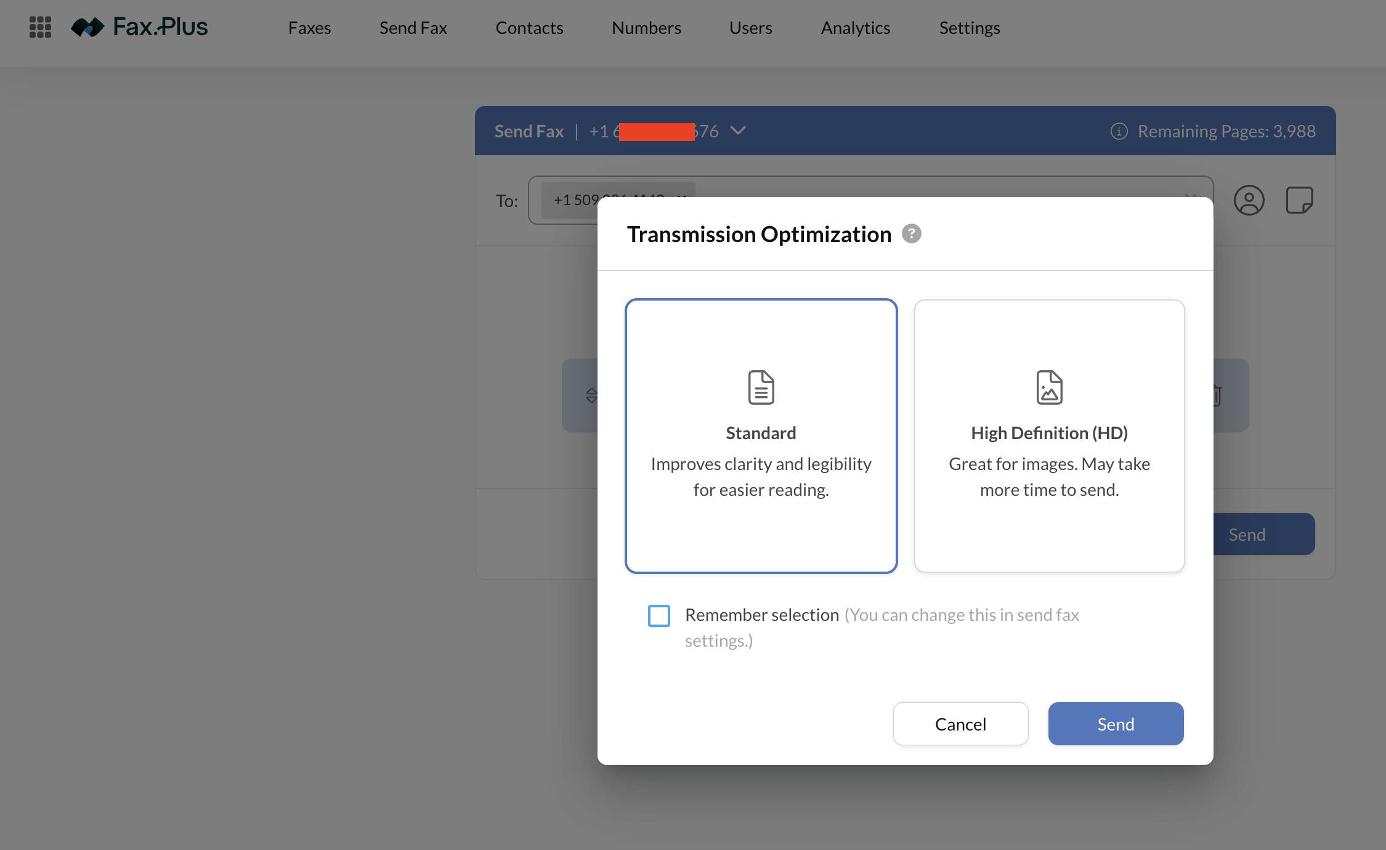Select the Standard optimization card
1386x850 pixels.
[x=761, y=436]
